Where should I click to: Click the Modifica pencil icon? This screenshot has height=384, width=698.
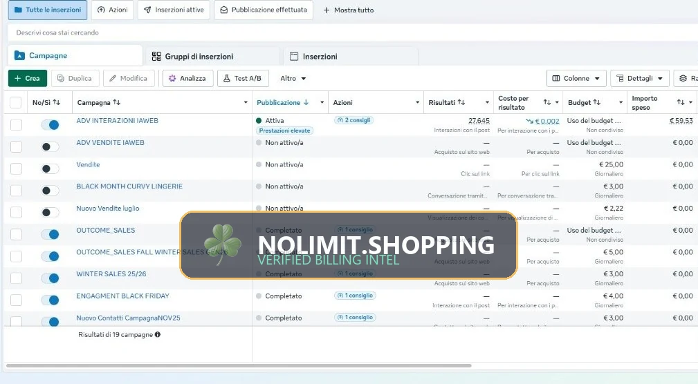coord(113,78)
